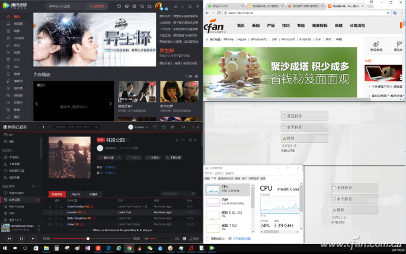This screenshot has height=254, width=406.
Task: Skip to next track in NetEase Music
Action: pyautogui.click(x=33, y=239)
